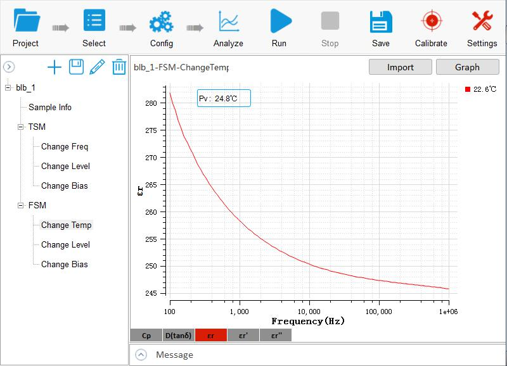The image size is (507, 366).
Task: Collapse the TSM tree branch
Action: pyautogui.click(x=21, y=127)
